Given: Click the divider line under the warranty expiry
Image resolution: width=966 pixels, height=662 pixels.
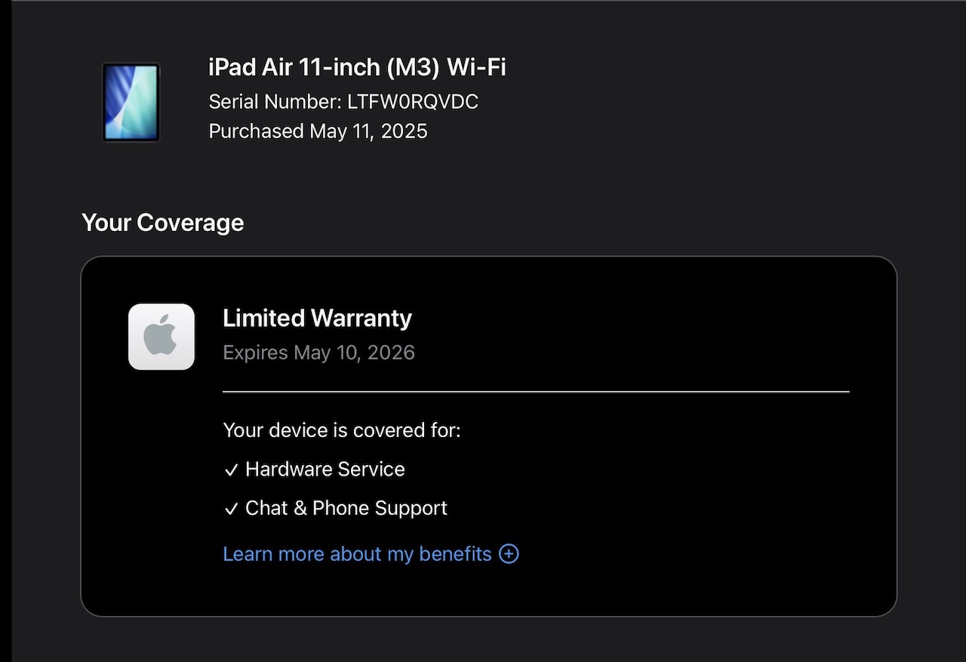Looking at the screenshot, I should (x=536, y=392).
